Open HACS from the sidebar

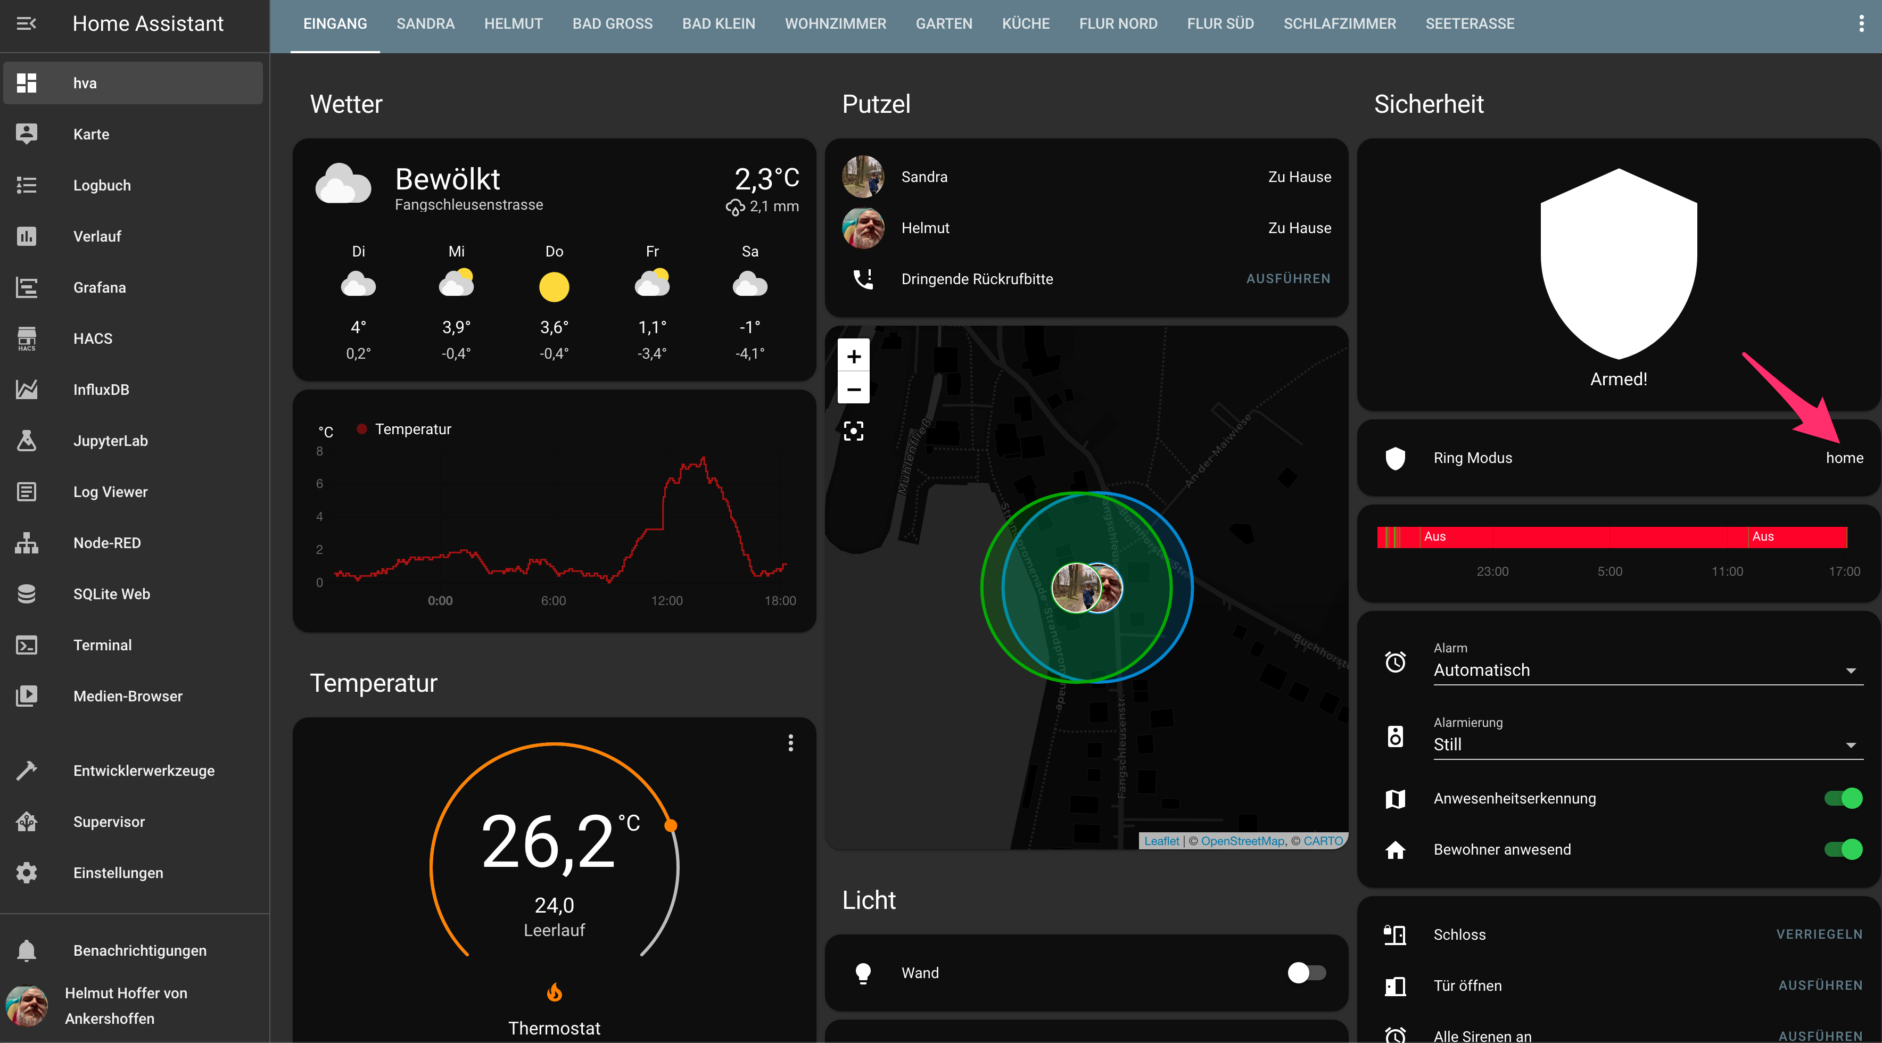93,338
